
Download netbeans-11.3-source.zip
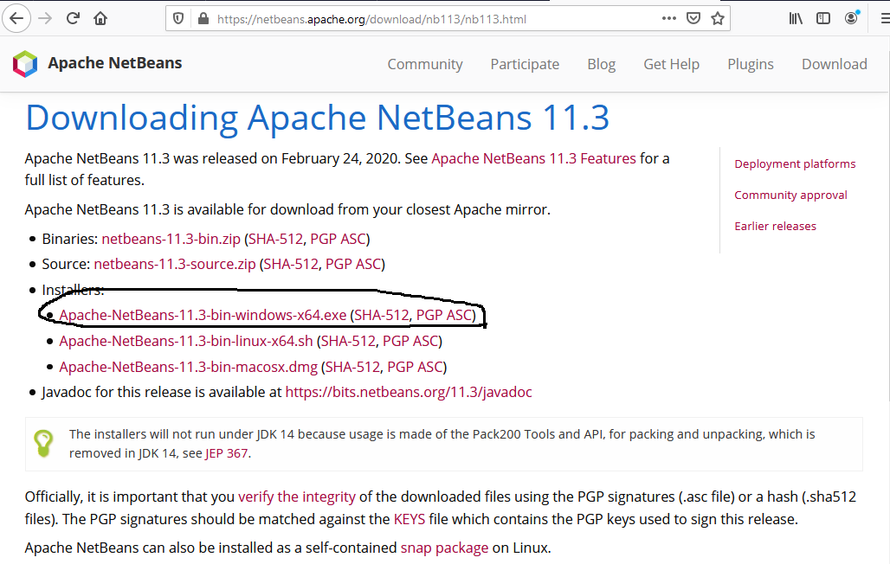175,264
